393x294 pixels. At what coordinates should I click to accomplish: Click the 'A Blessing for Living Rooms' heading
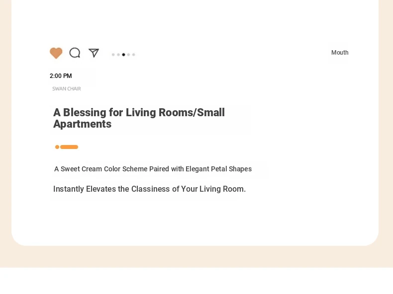(x=139, y=113)
